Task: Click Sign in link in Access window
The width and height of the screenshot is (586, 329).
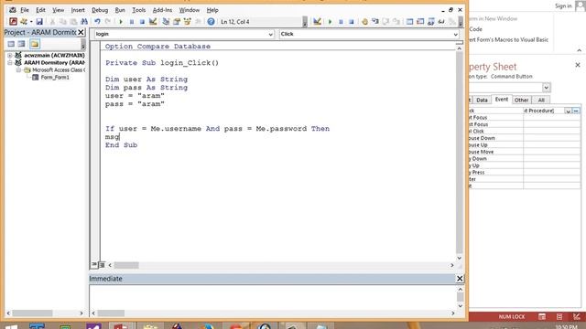Action: (x=563, y=6)
